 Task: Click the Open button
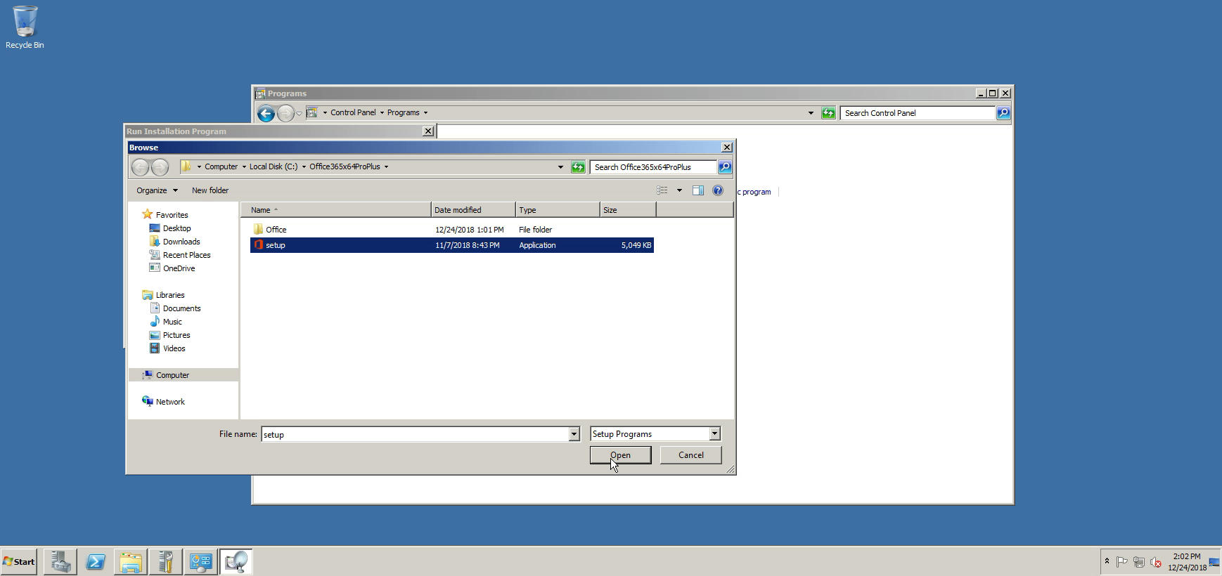pyautogui.click(x=620, y=455)
